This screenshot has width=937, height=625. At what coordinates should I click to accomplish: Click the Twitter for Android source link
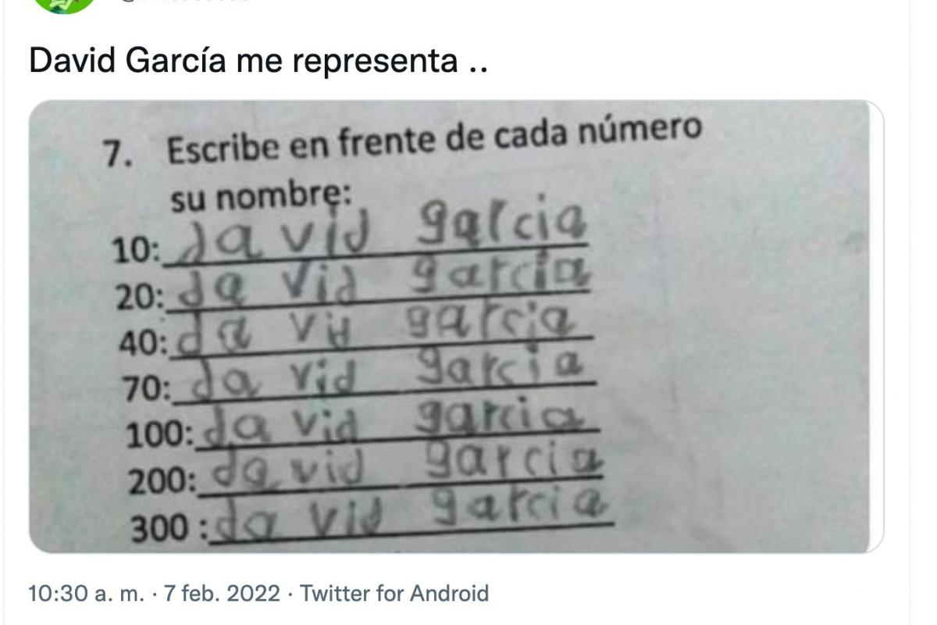click(394, 594)
